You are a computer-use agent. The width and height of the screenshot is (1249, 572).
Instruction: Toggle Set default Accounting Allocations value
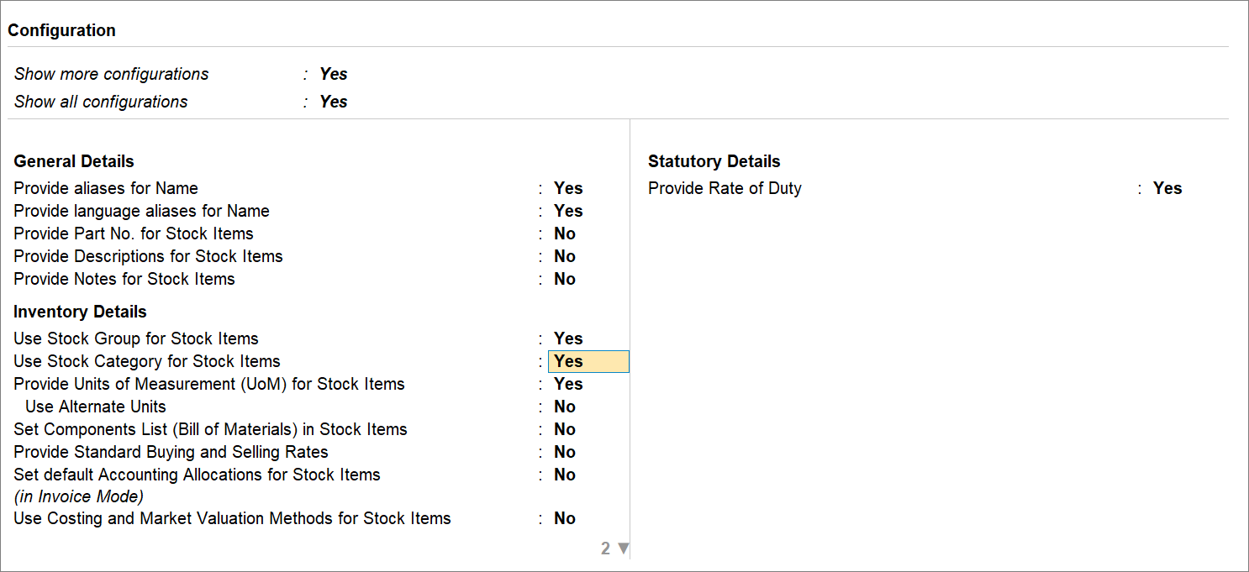(565, 475)
